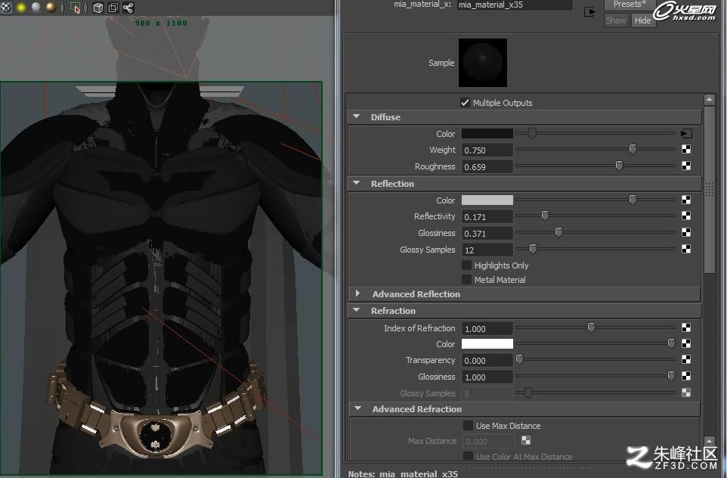This screenshot has width=727, height=478.
Task: Click the Roughness value field 0.659
Action: (x=487, y=166)
